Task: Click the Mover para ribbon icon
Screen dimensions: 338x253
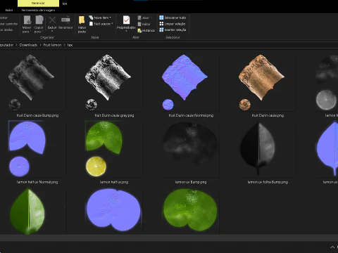Action: pyautogui.click(x=27, y=20)
